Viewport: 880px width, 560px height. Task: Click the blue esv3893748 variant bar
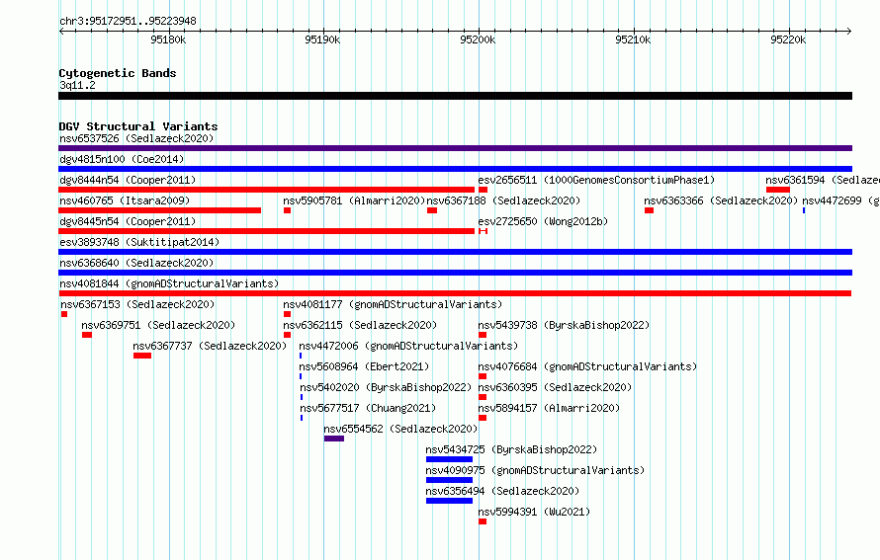coord(455,252)
